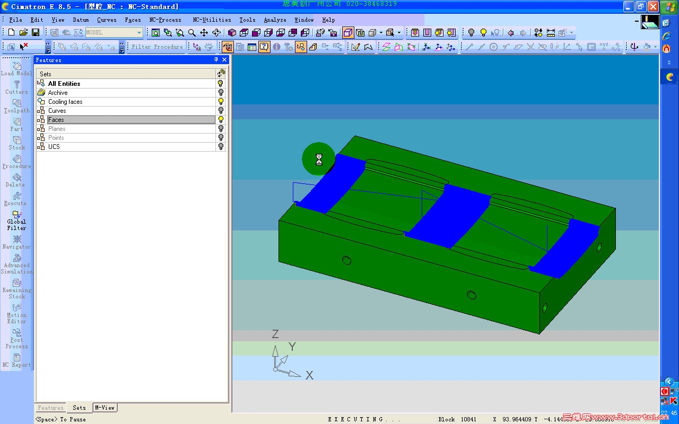This screenshot has width=679, height=424.
Task: Expand arrow next to gray cube icon
Action: 381,32
